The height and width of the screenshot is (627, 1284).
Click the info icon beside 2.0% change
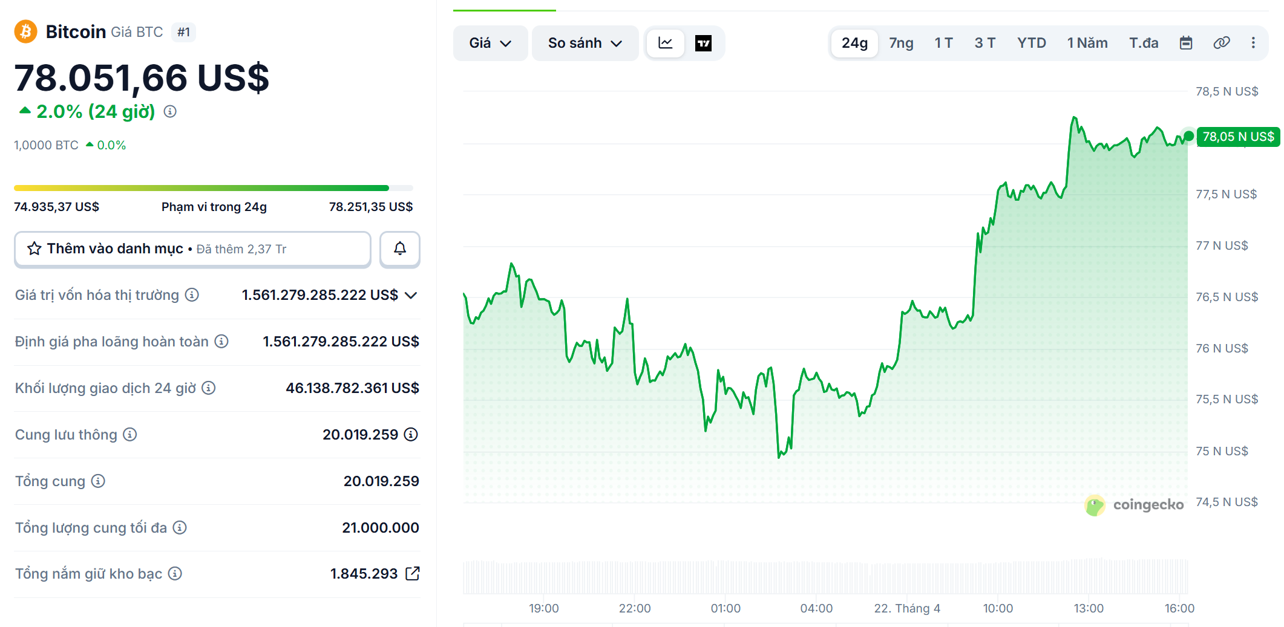[x=170, y=111]
